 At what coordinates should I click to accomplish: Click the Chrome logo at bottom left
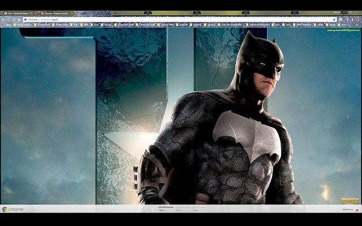(x=5, y=209)
